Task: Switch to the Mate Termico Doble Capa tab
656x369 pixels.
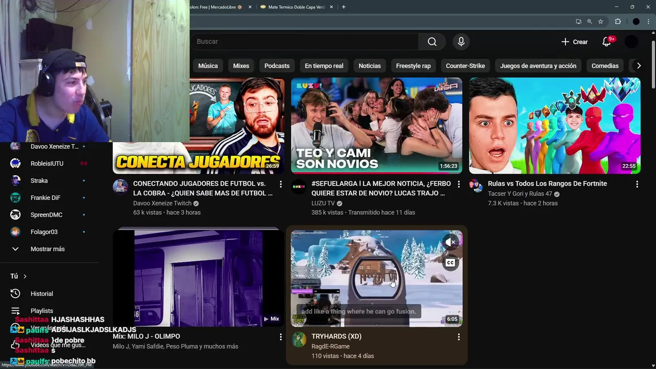Action: [x=296, y=7]
